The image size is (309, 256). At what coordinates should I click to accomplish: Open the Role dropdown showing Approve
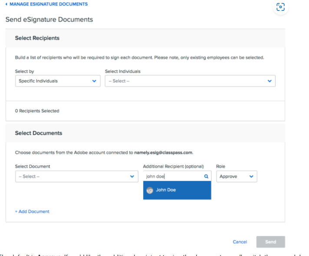point(237,176)
